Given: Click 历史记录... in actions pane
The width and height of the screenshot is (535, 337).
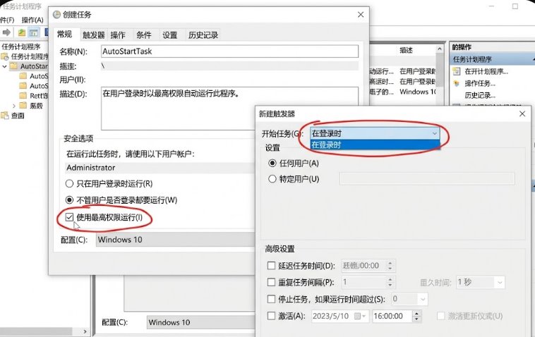Looking at the screenshot, I should [x=480, y=95].
